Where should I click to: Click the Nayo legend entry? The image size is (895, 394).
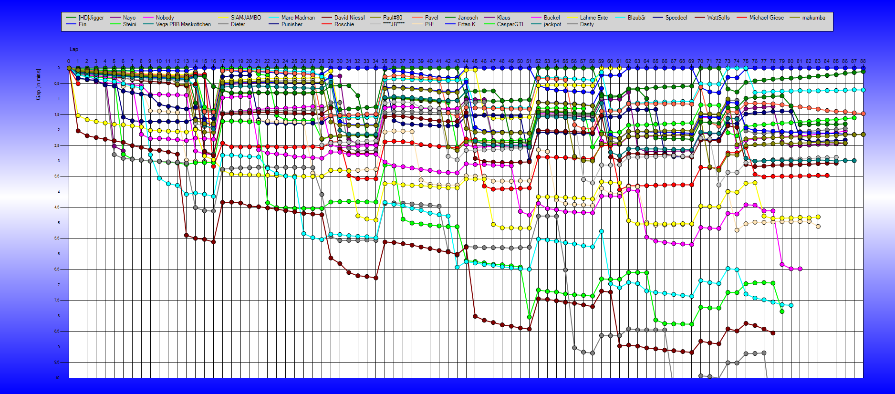123,18
